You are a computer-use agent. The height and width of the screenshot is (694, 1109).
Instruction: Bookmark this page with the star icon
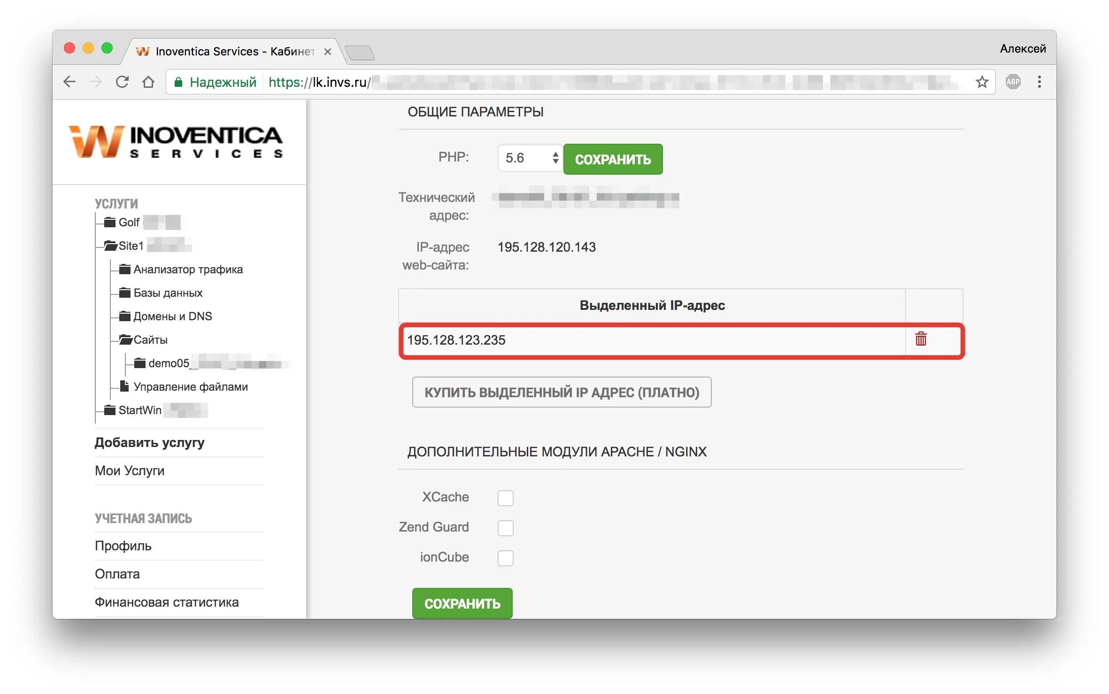982,82
